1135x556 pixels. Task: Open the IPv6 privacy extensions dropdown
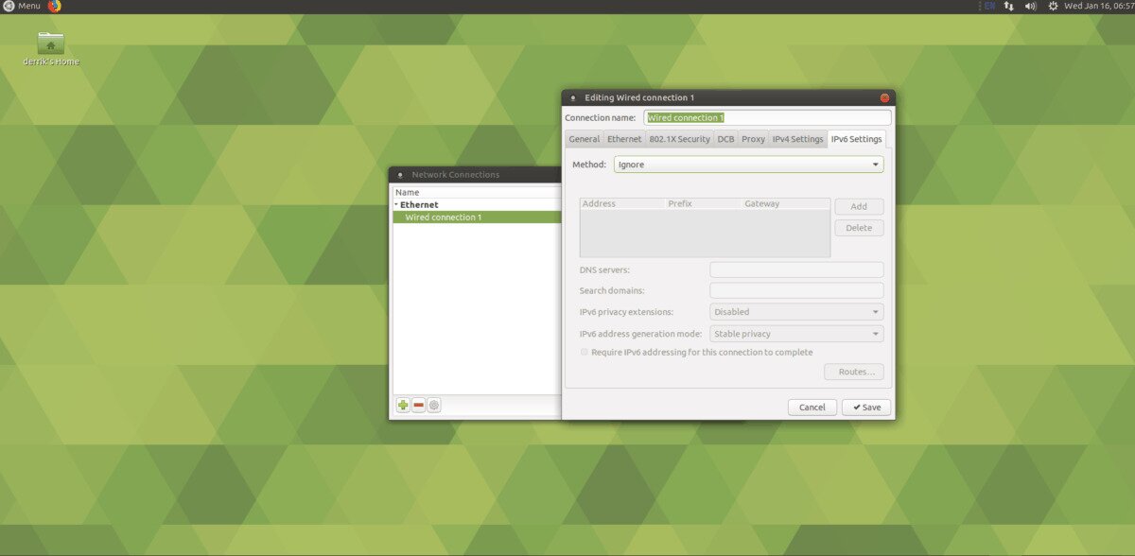(796, 312)
